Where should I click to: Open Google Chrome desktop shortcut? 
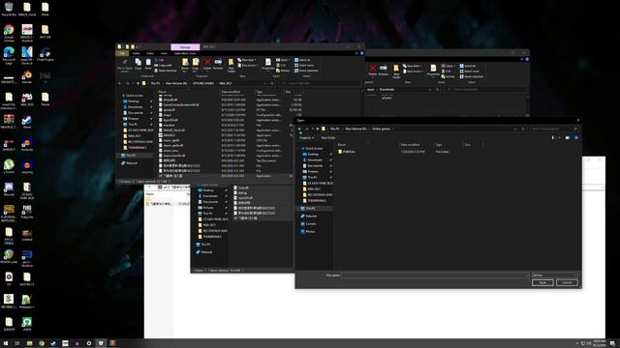point(9,33)
